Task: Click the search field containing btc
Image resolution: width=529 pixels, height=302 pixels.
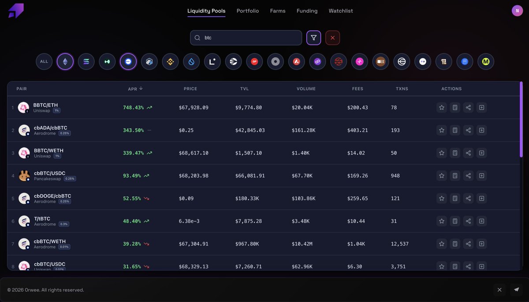Action: (246, 38)
